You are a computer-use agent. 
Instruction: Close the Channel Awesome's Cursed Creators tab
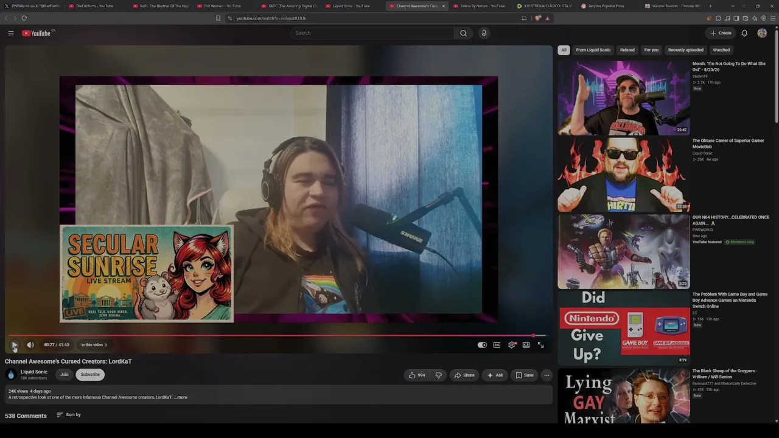click(443, 6)
